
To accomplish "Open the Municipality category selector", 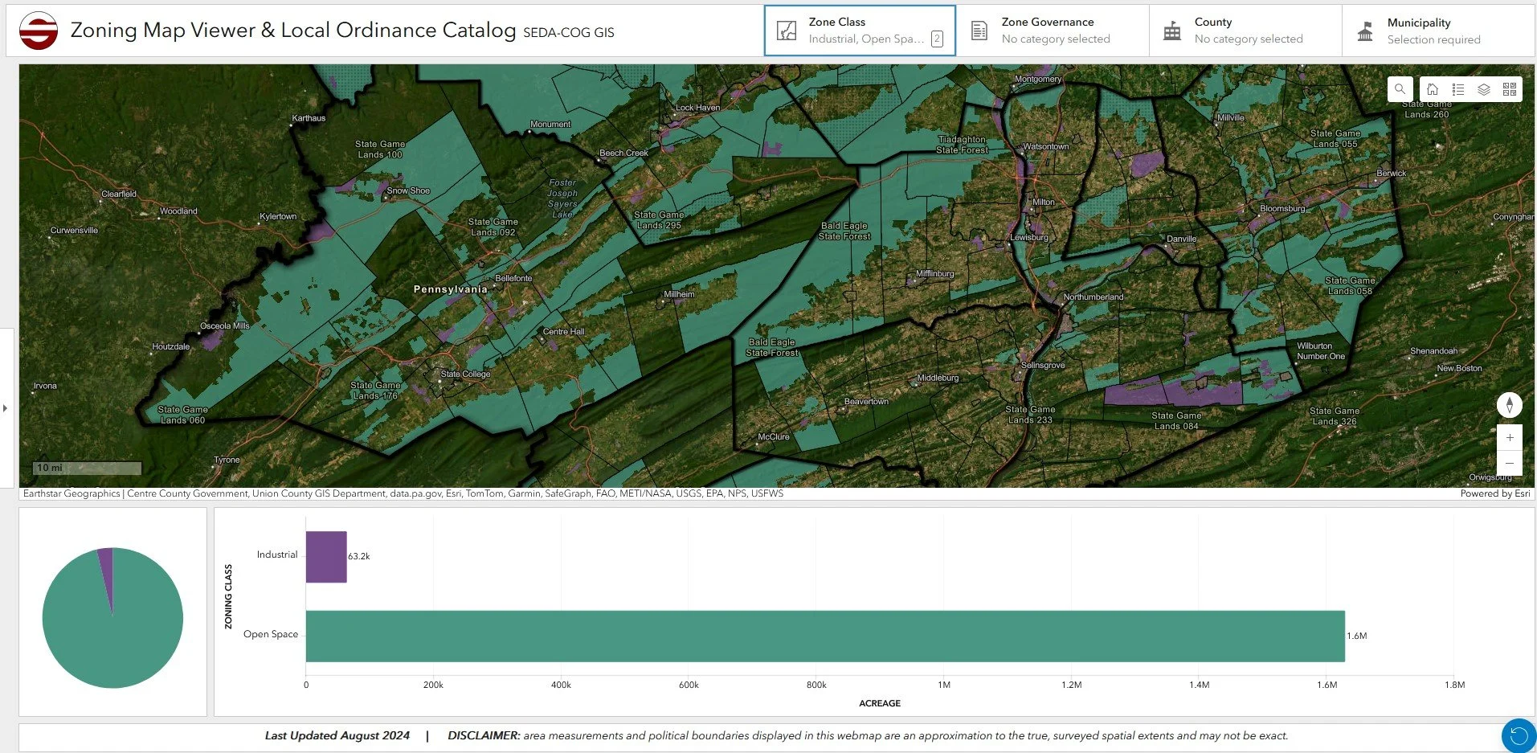I will (1438, 31).
